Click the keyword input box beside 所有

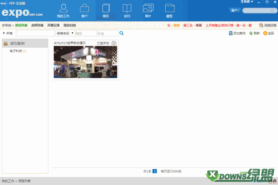pos(35,33)
